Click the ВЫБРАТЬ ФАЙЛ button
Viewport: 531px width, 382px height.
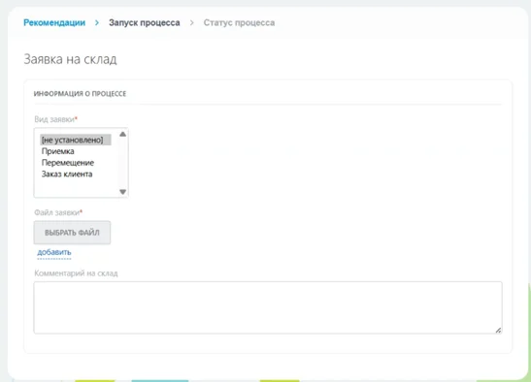click(x=72, y=233)
